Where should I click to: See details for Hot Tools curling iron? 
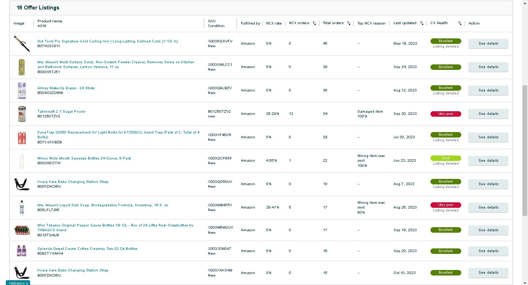click(x=488, y=44)
